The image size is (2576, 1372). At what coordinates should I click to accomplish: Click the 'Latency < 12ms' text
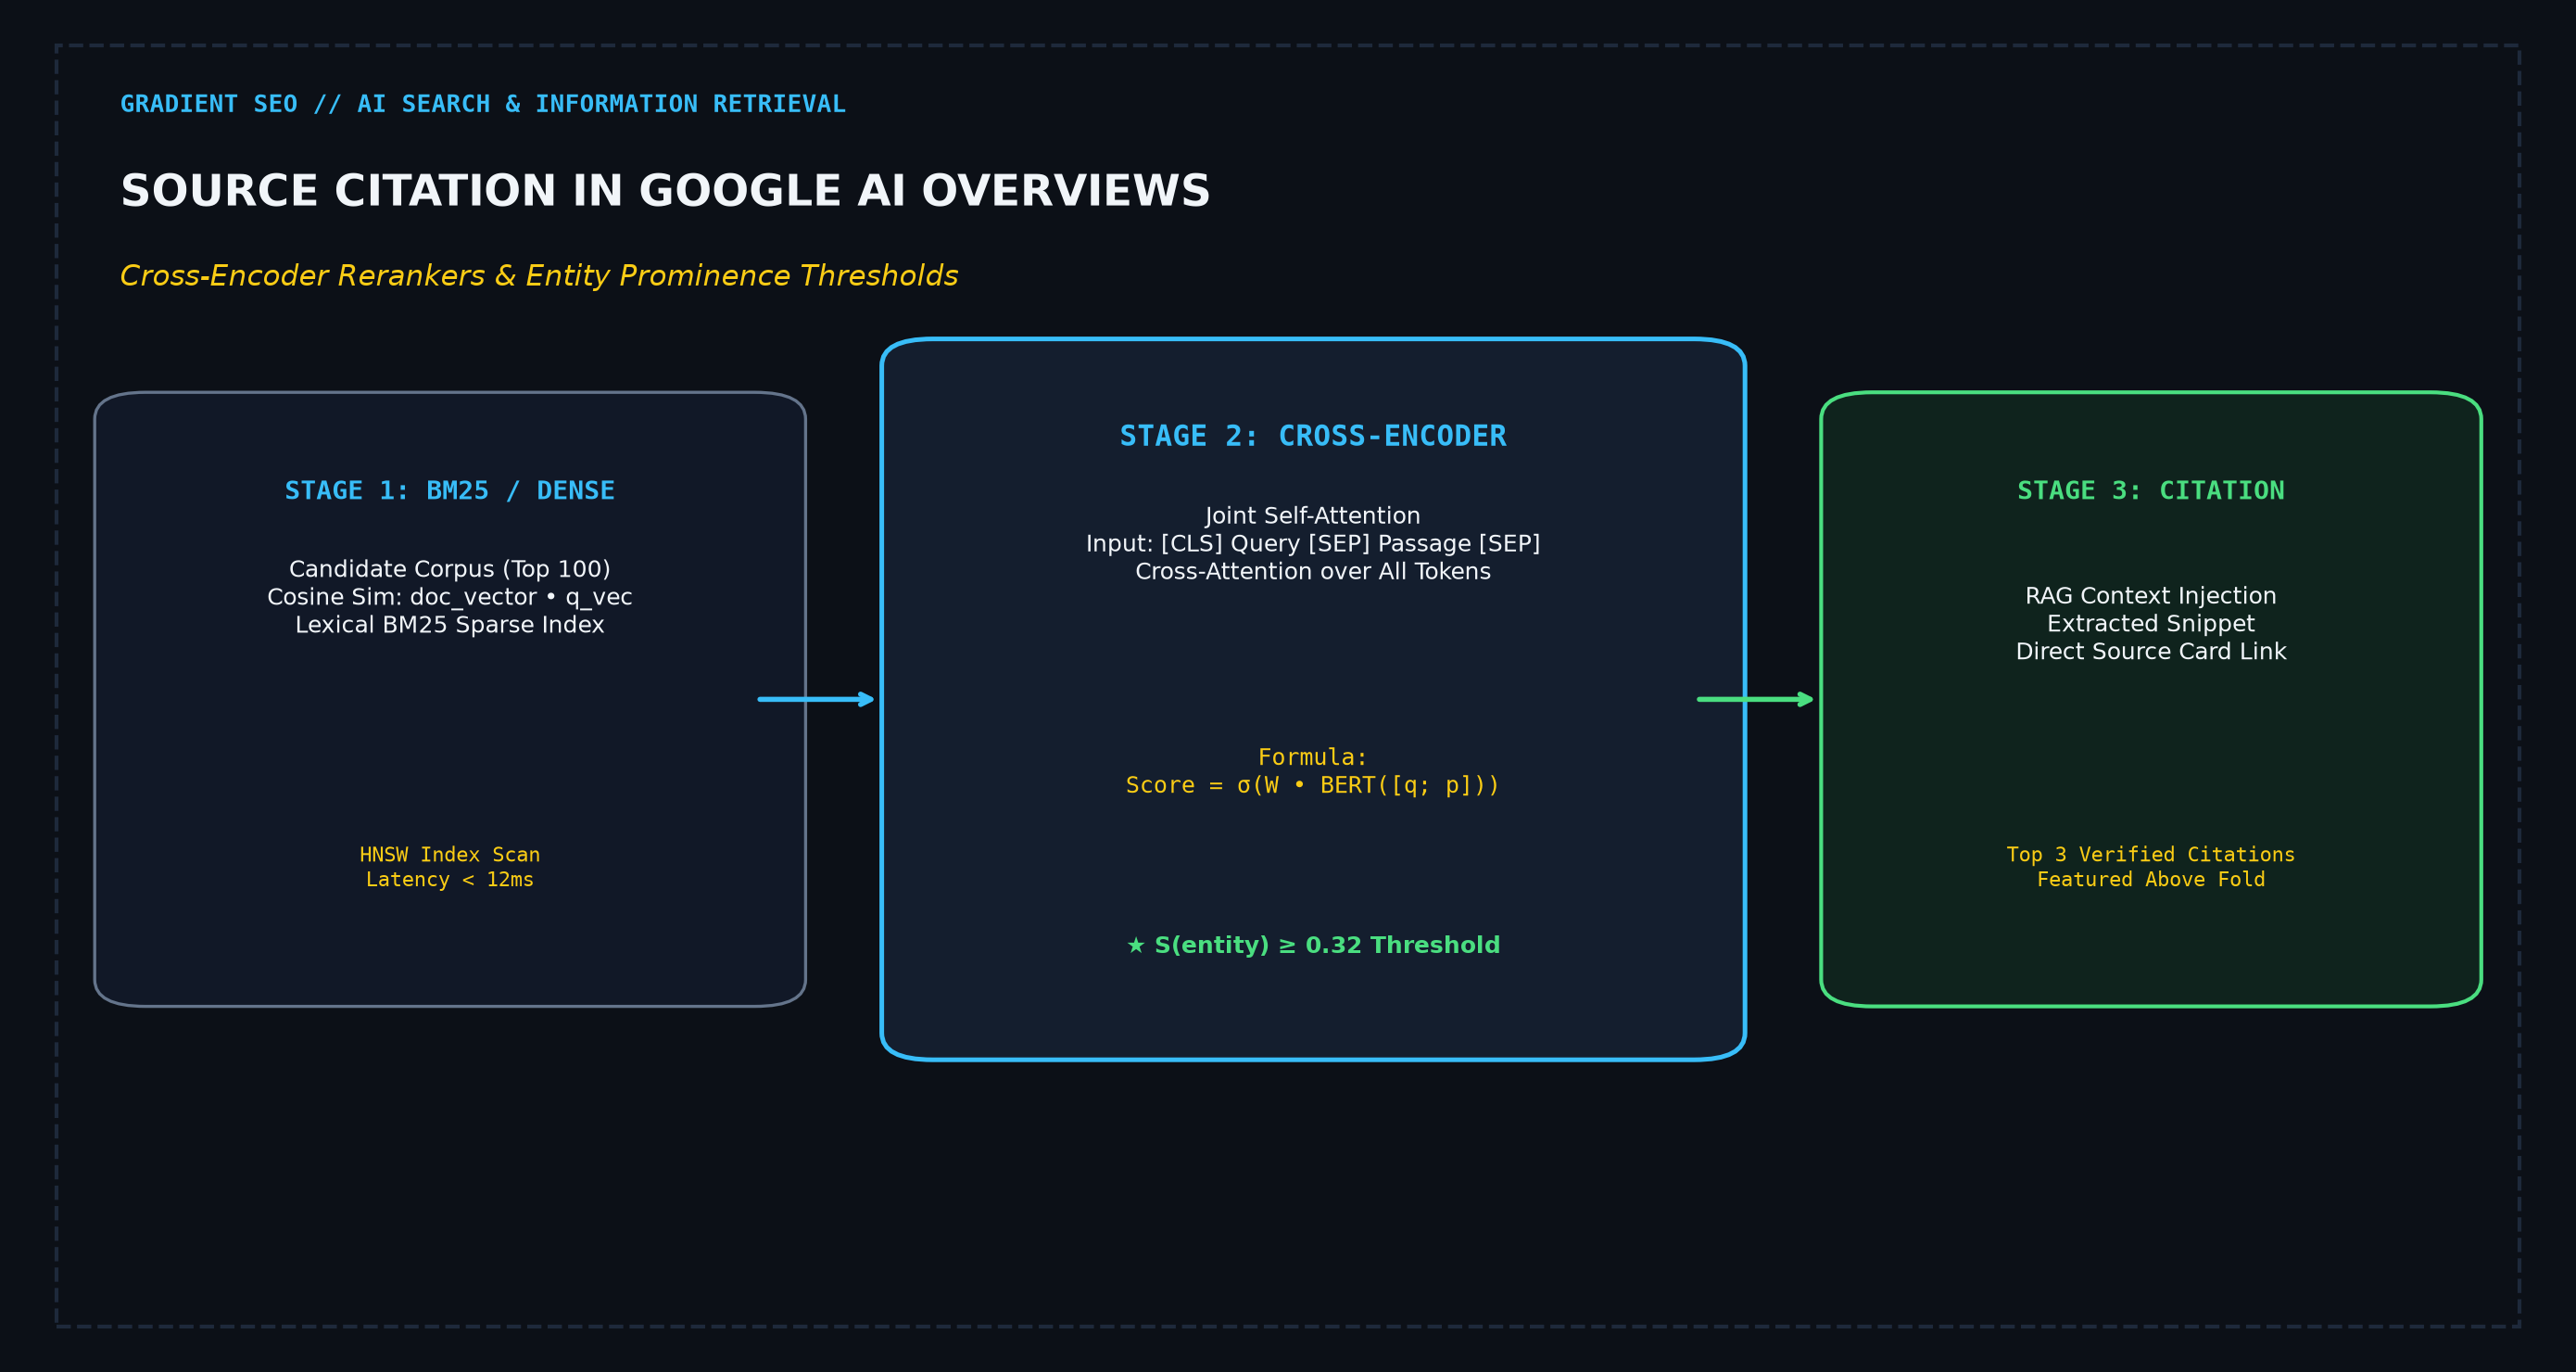[x=449, y=880]
